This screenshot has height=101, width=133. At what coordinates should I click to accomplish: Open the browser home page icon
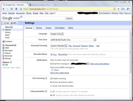(x=16, y=9)
